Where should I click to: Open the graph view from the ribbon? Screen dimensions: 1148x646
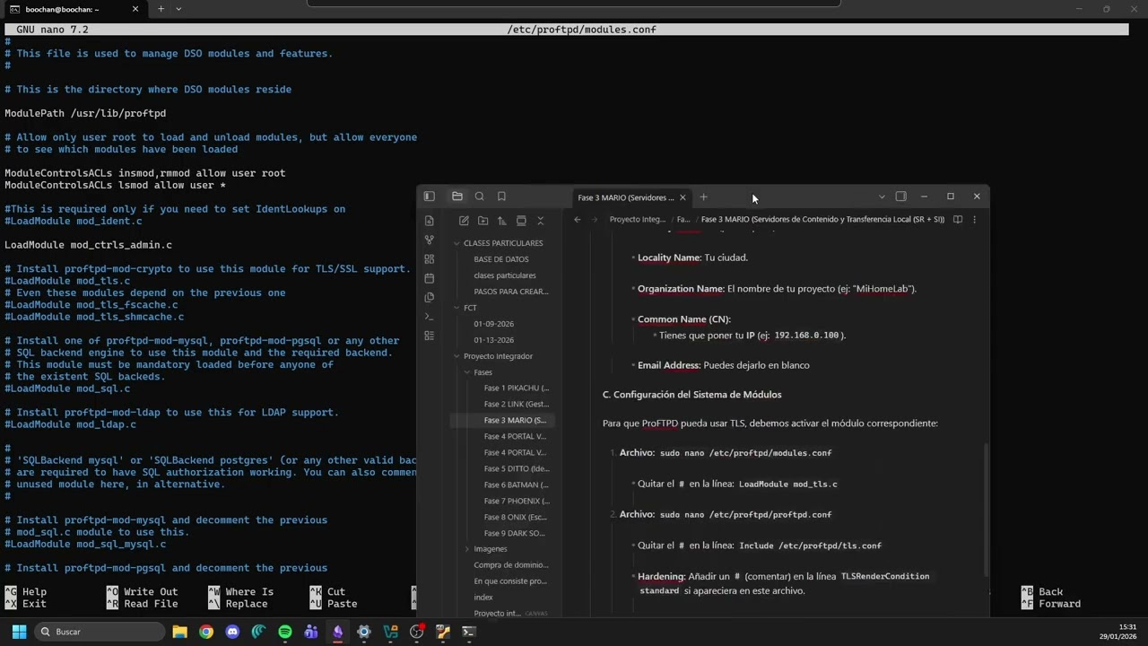[x=429, y=240]
